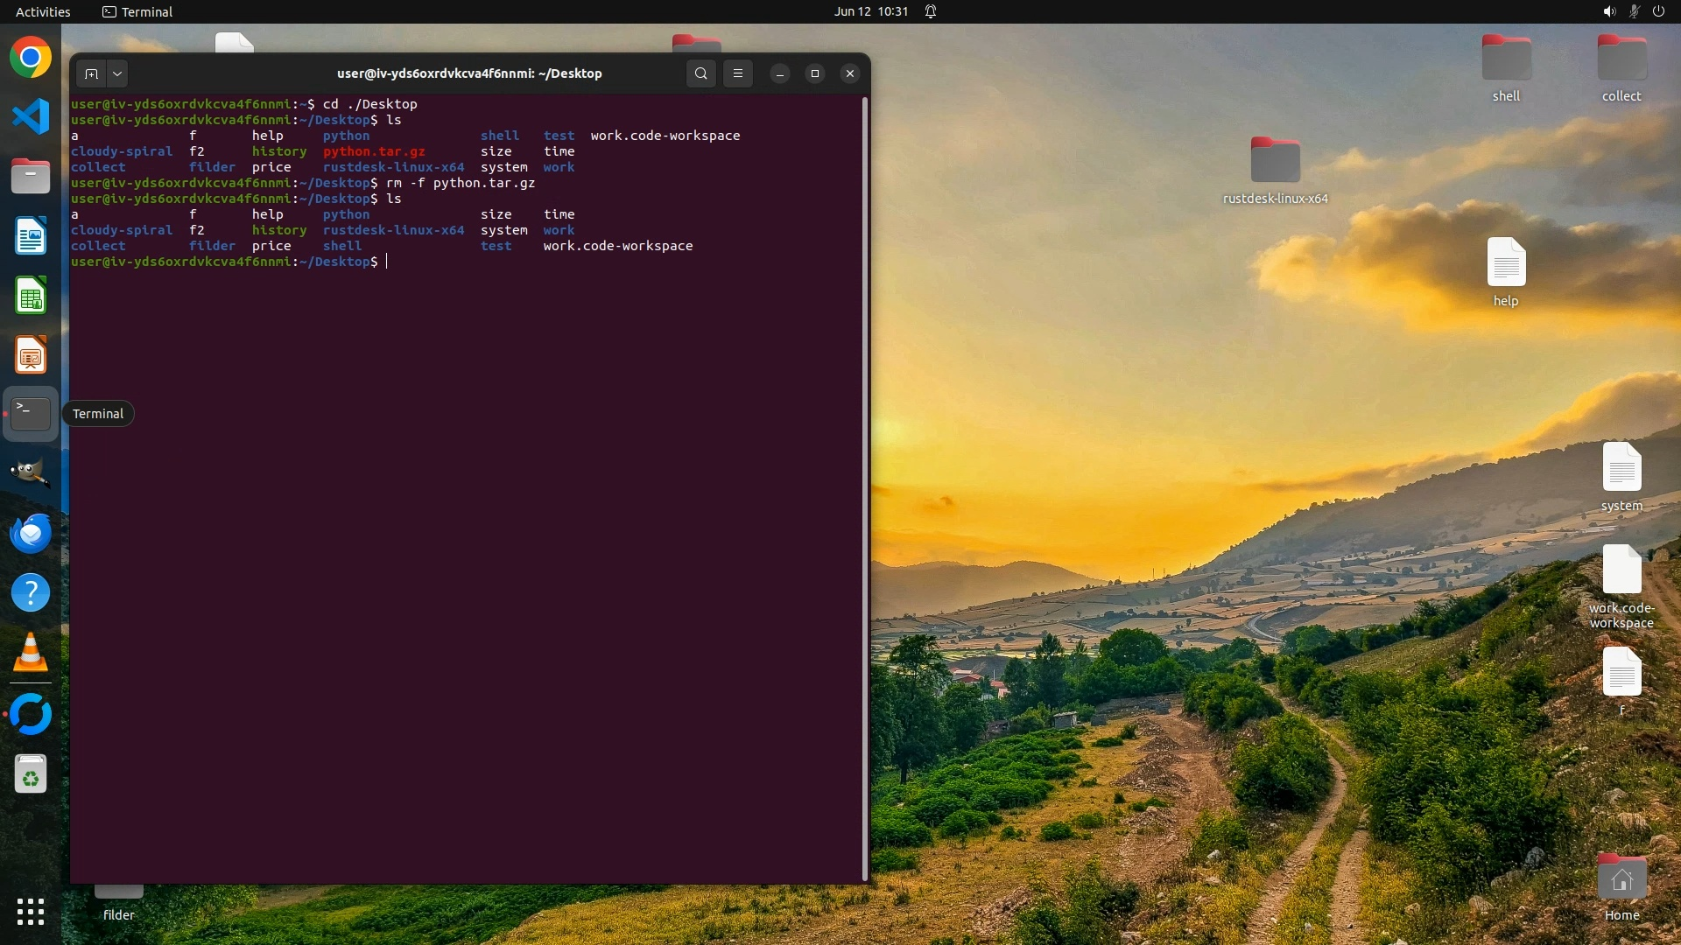
Task: Launch LibreOffice Calc from dock
Action: [x=31, y=296]
